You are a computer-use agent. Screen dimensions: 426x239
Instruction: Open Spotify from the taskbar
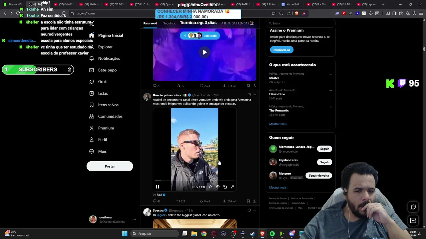pos(272,234)
